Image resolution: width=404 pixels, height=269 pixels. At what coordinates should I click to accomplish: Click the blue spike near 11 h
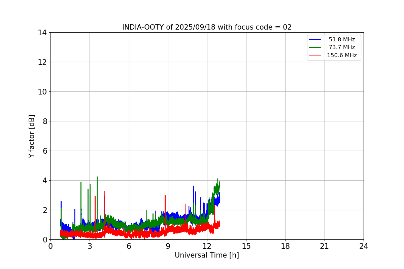tap(194, 200)
